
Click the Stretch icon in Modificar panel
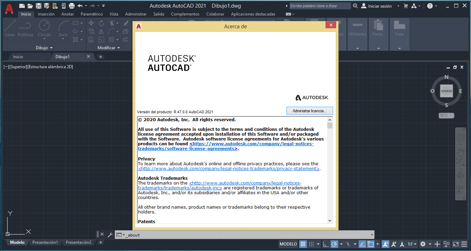pos(91,40)
